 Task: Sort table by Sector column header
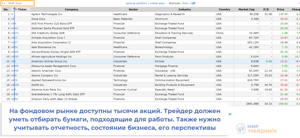(x=133, y=9)
